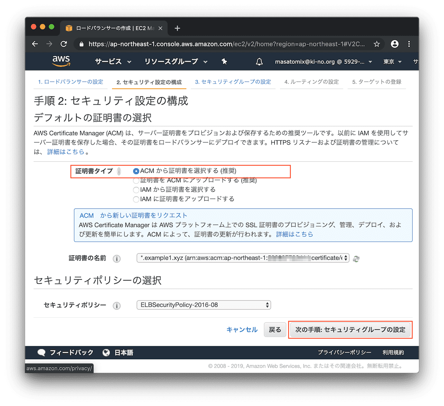Select IAM から証明書を選択する radio
444x406 pixels.
[x=136, y=190]
